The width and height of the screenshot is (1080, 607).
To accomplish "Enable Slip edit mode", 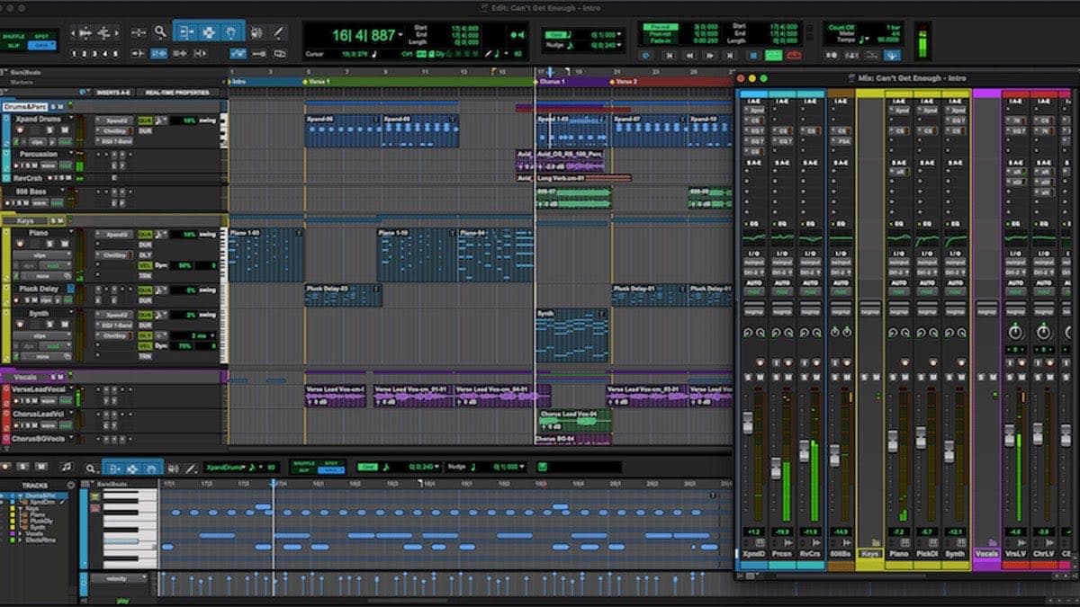I will coord(13,44).
